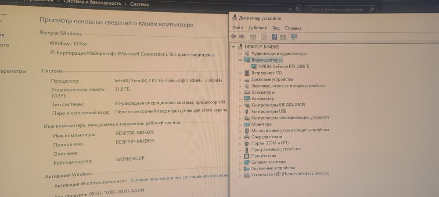Click the Контроллеры USB plug icon
Viewport: 439px width, 197px height.
coord(247,111)
